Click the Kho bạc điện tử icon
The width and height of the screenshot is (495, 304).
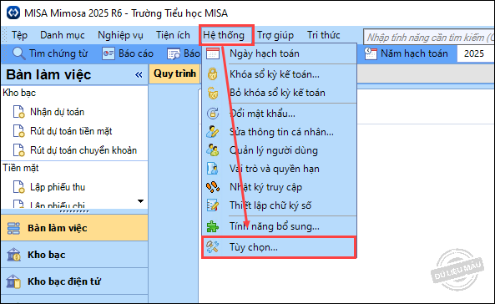click(13, 281)
